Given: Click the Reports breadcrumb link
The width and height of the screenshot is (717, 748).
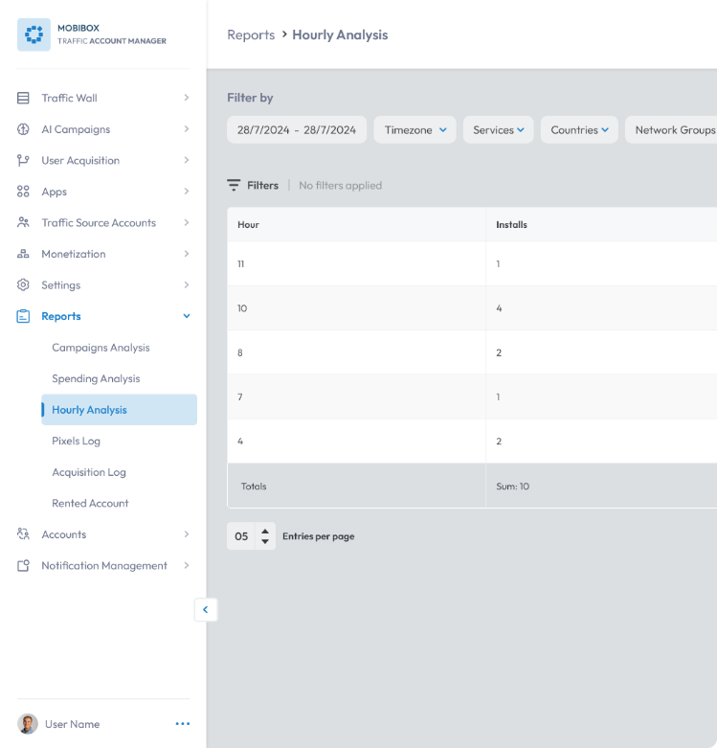Looking at the screenshot, I should 251,34.
